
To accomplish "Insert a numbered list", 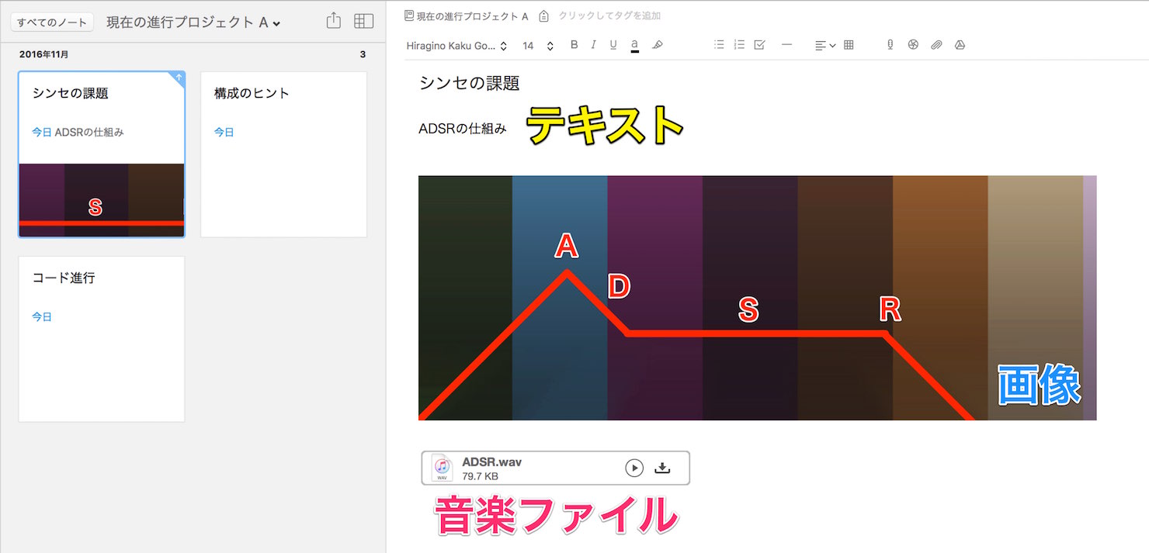I will [739, 45].
